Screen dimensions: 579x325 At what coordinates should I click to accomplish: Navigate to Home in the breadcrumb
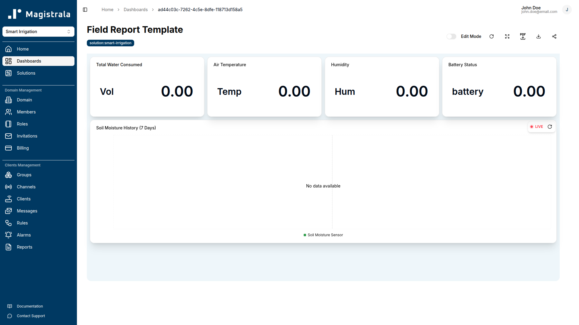point(107,10)
